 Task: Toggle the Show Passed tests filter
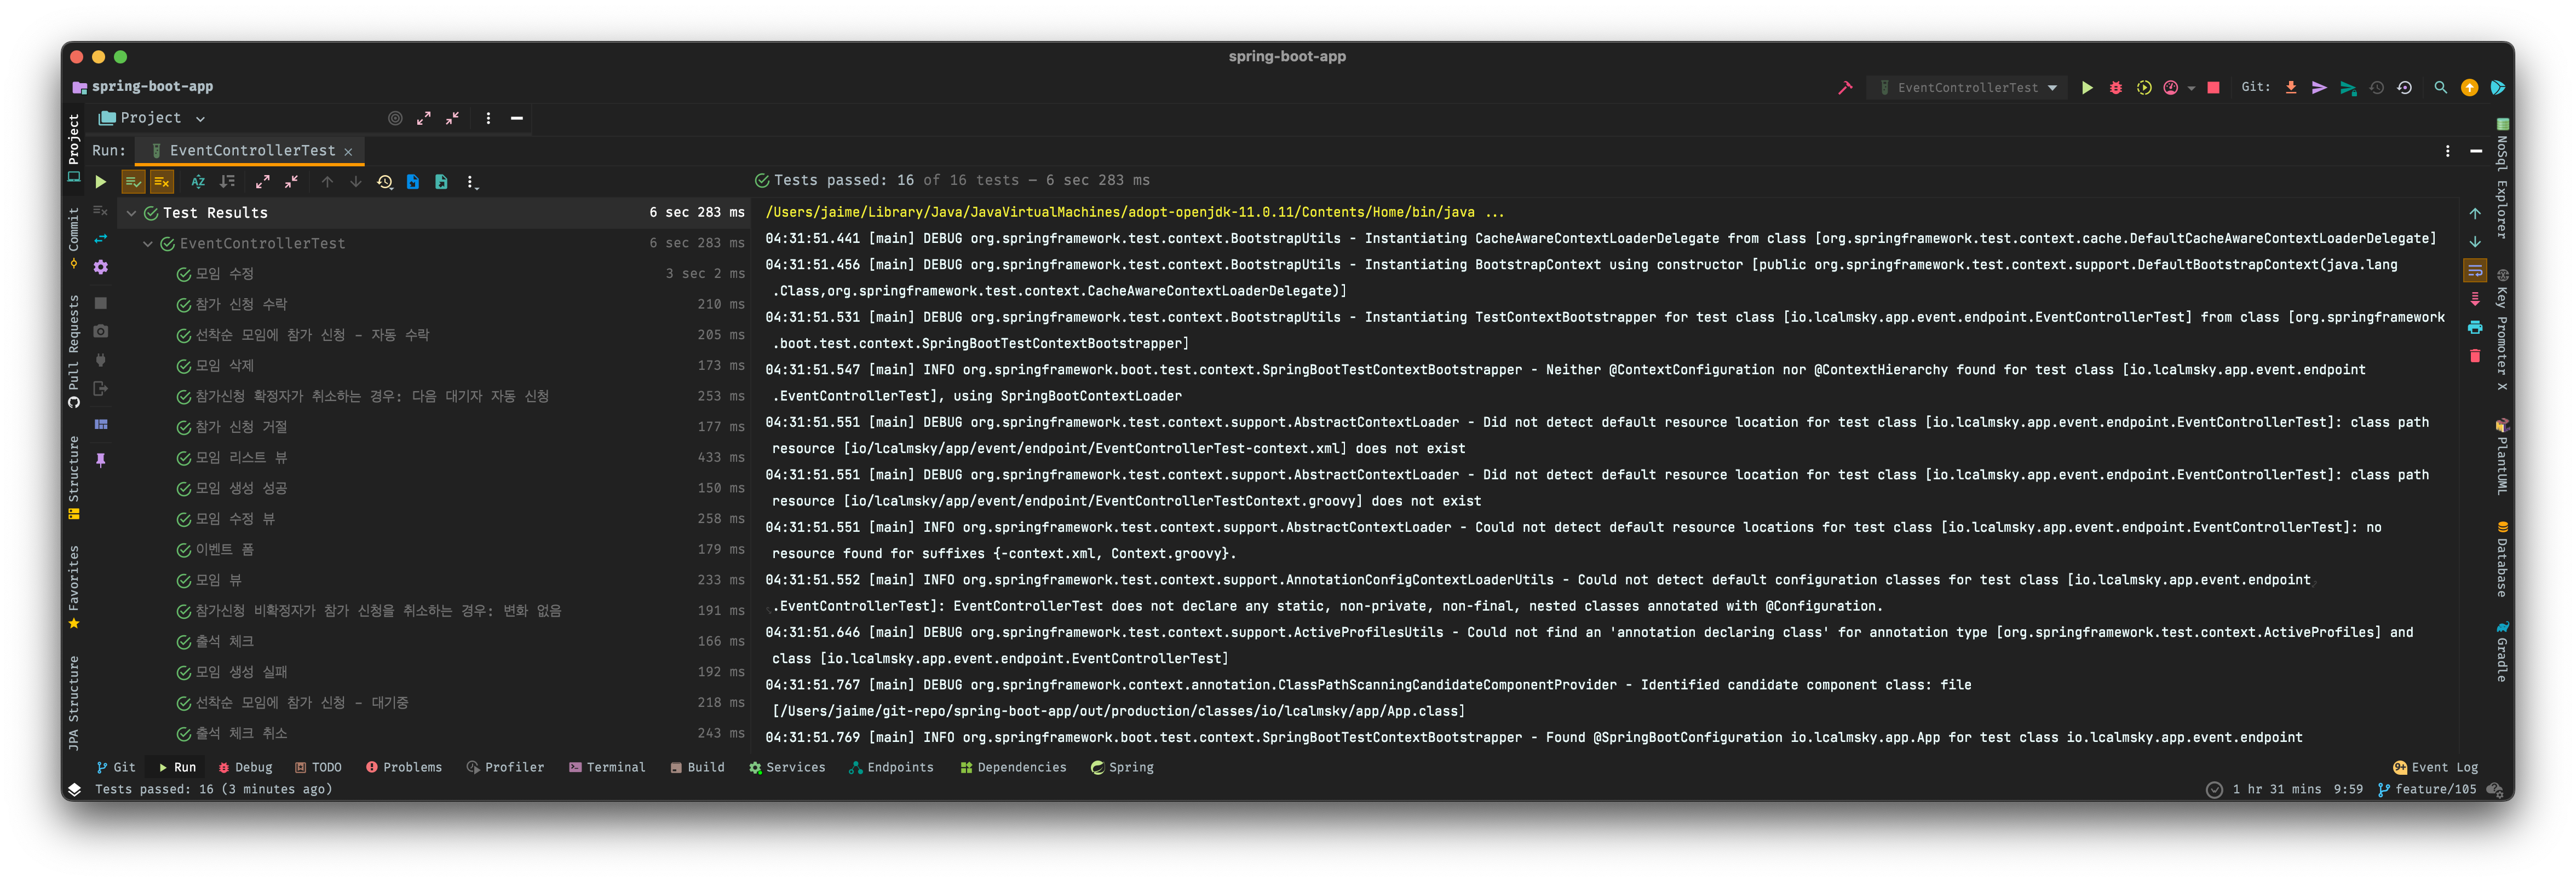[x=133, y=182]
